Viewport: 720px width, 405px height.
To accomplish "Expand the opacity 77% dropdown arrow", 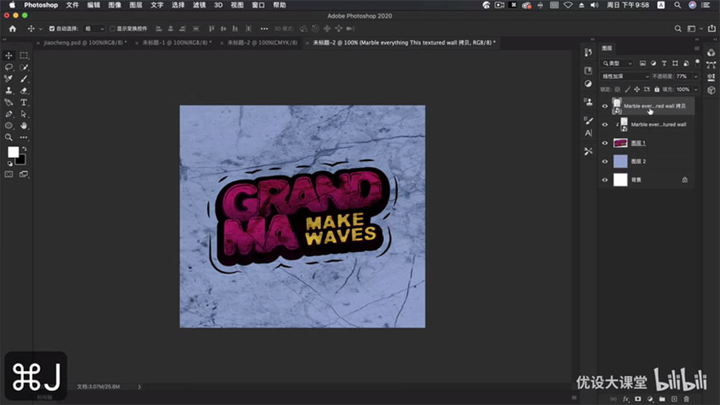I will [695, 76].
